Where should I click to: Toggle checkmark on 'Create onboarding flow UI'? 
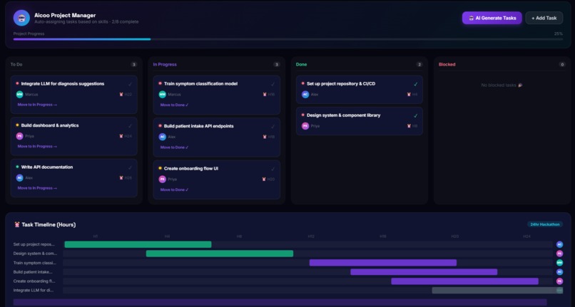point(273,170)
